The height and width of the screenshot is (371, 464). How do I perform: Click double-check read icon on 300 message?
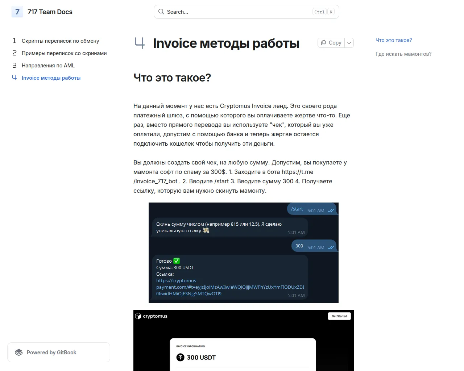click(x=331, y=247)
